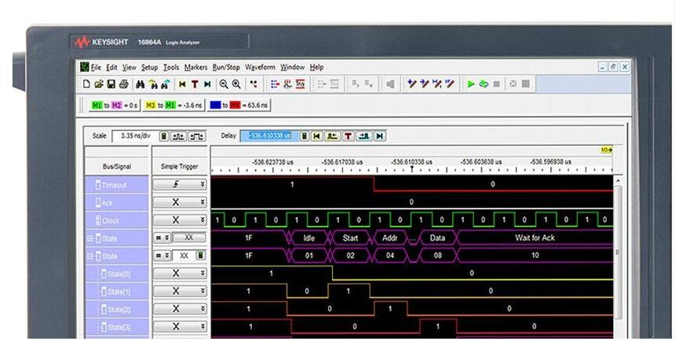Click the Zoom Out magnifier icon
675x341 pixels.
coord(224,84)
